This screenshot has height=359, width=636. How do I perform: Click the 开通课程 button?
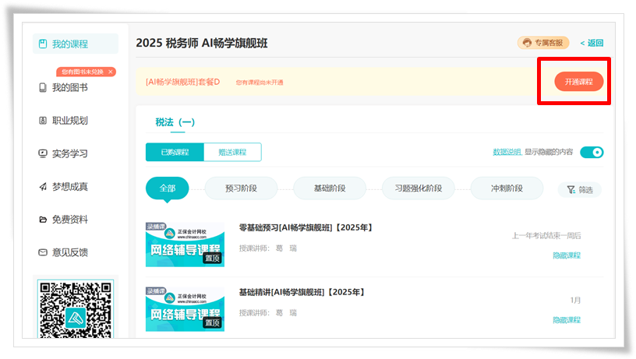(x=578, y=82)
